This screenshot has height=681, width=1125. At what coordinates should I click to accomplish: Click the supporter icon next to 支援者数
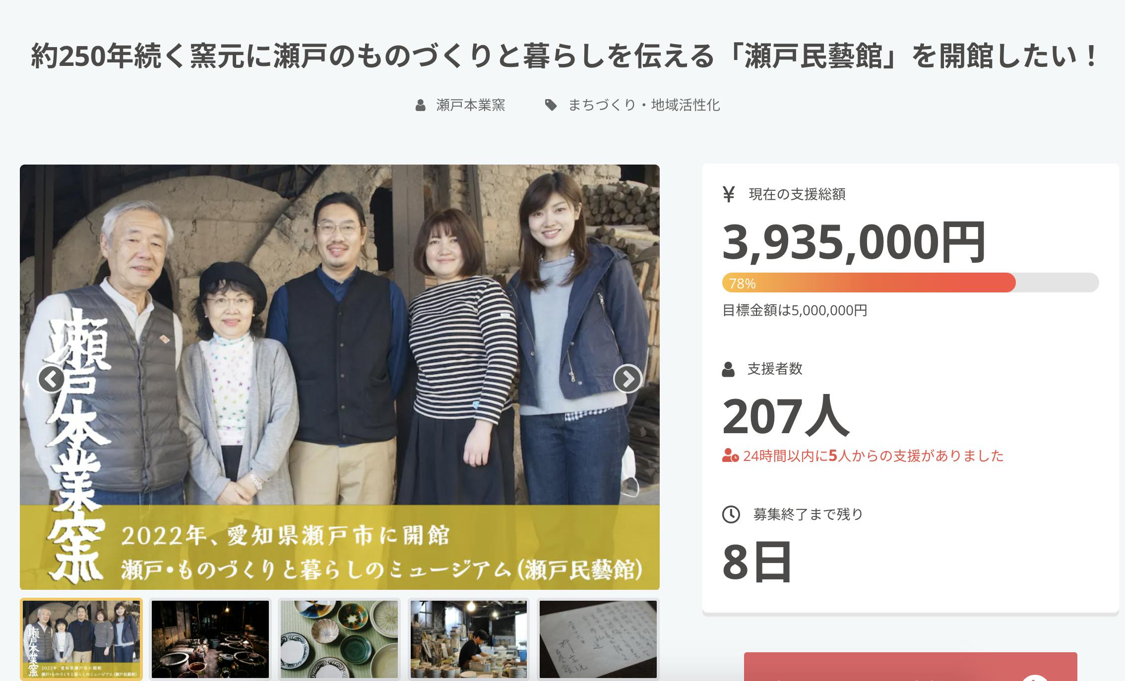[x=728, y=369]
